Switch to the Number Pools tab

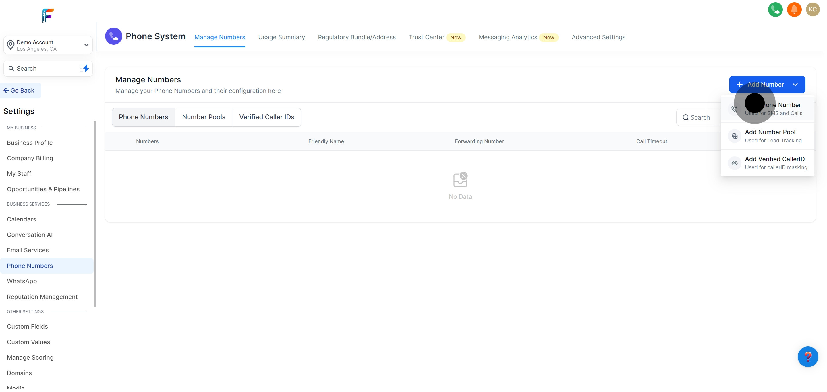204,117
